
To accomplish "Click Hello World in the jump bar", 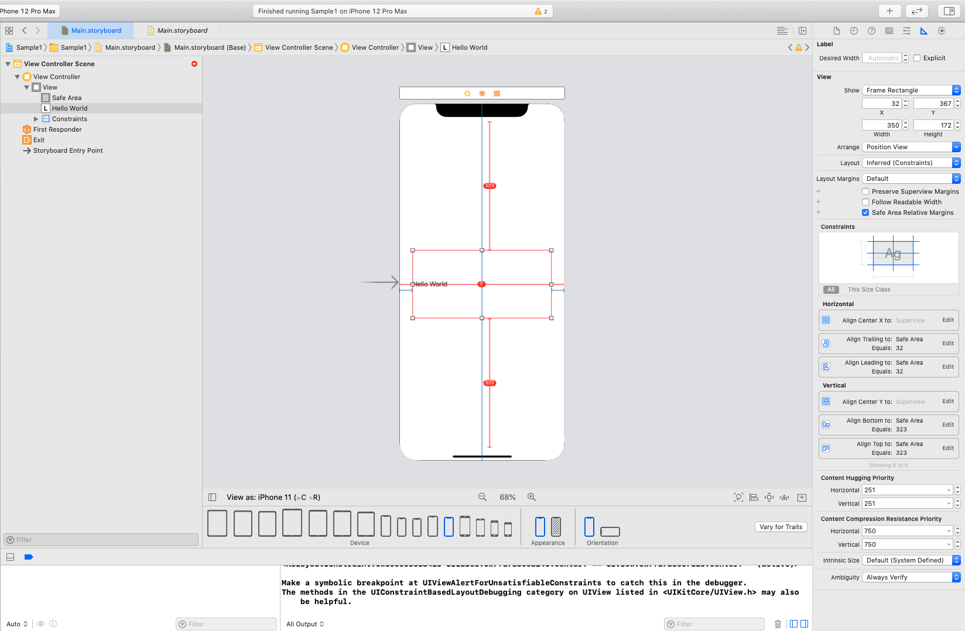I will 464,47.
